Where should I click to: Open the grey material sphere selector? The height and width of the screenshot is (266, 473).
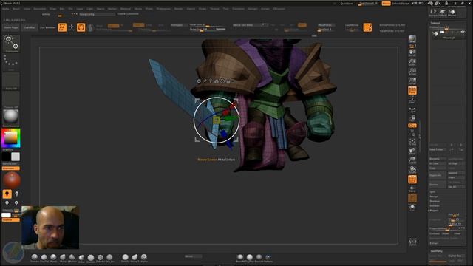[x=11, y=118]
